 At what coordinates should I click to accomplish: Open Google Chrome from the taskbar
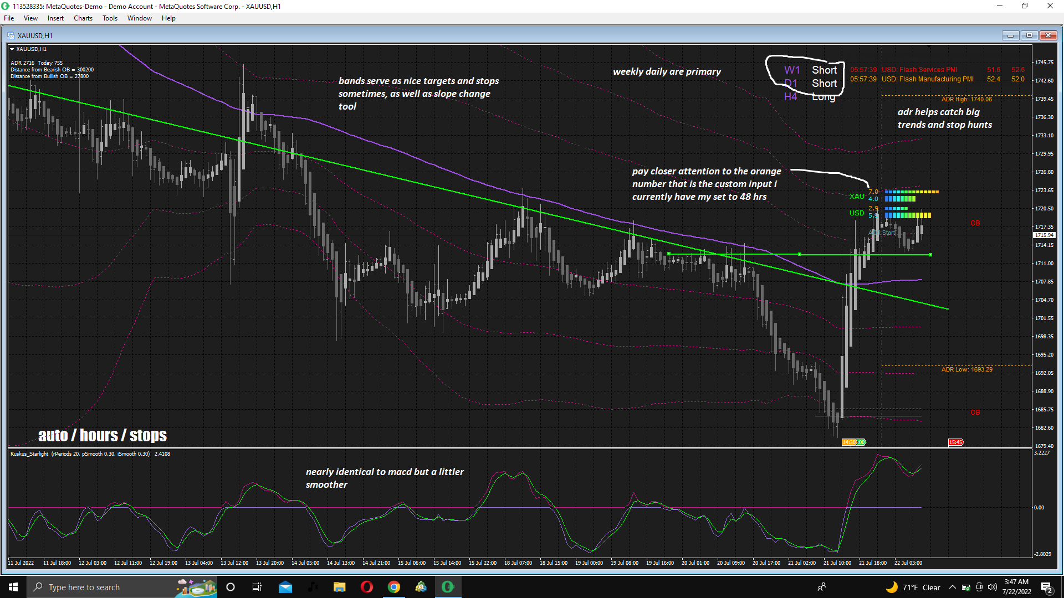click(x=393, y=587)
